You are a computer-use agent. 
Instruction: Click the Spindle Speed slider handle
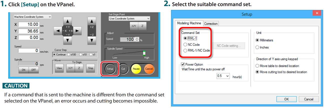144,53
